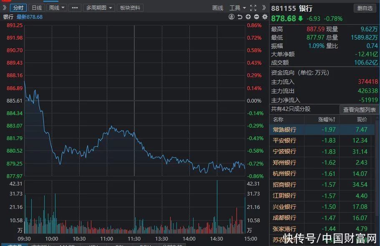Click the undo arrow icon above chart
Screen dimensions: 380x246
[240, 17]
